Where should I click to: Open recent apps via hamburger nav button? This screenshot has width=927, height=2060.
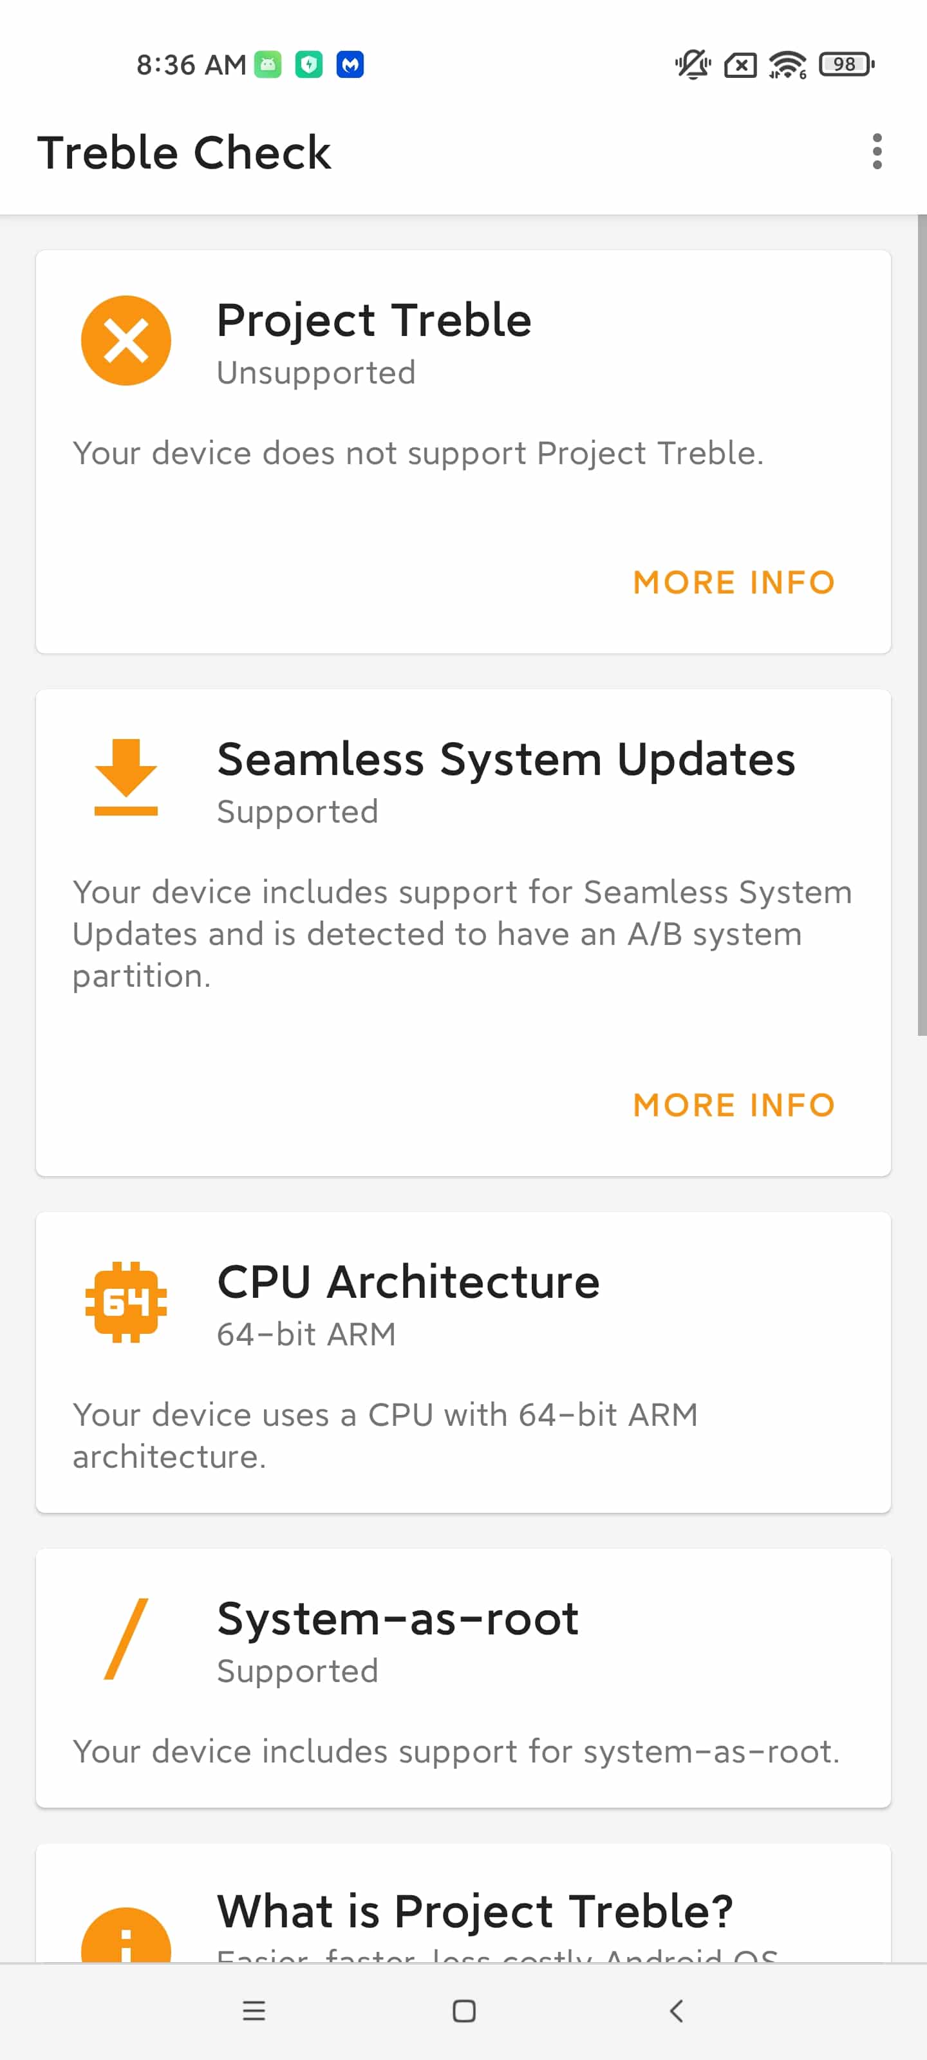pyautogui.click(x=254, y=2010)
